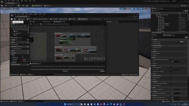Open Output Log in Blueprint editor
This screenshot has height=106, width=189.
pyautogui.click(x=24, y=74)
